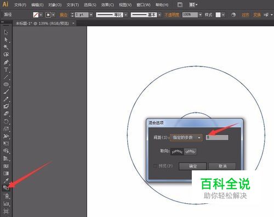Viewport: 274px width, 217px height.
Task: Open the 窗口(W) menu
Action: click(144, 5)
